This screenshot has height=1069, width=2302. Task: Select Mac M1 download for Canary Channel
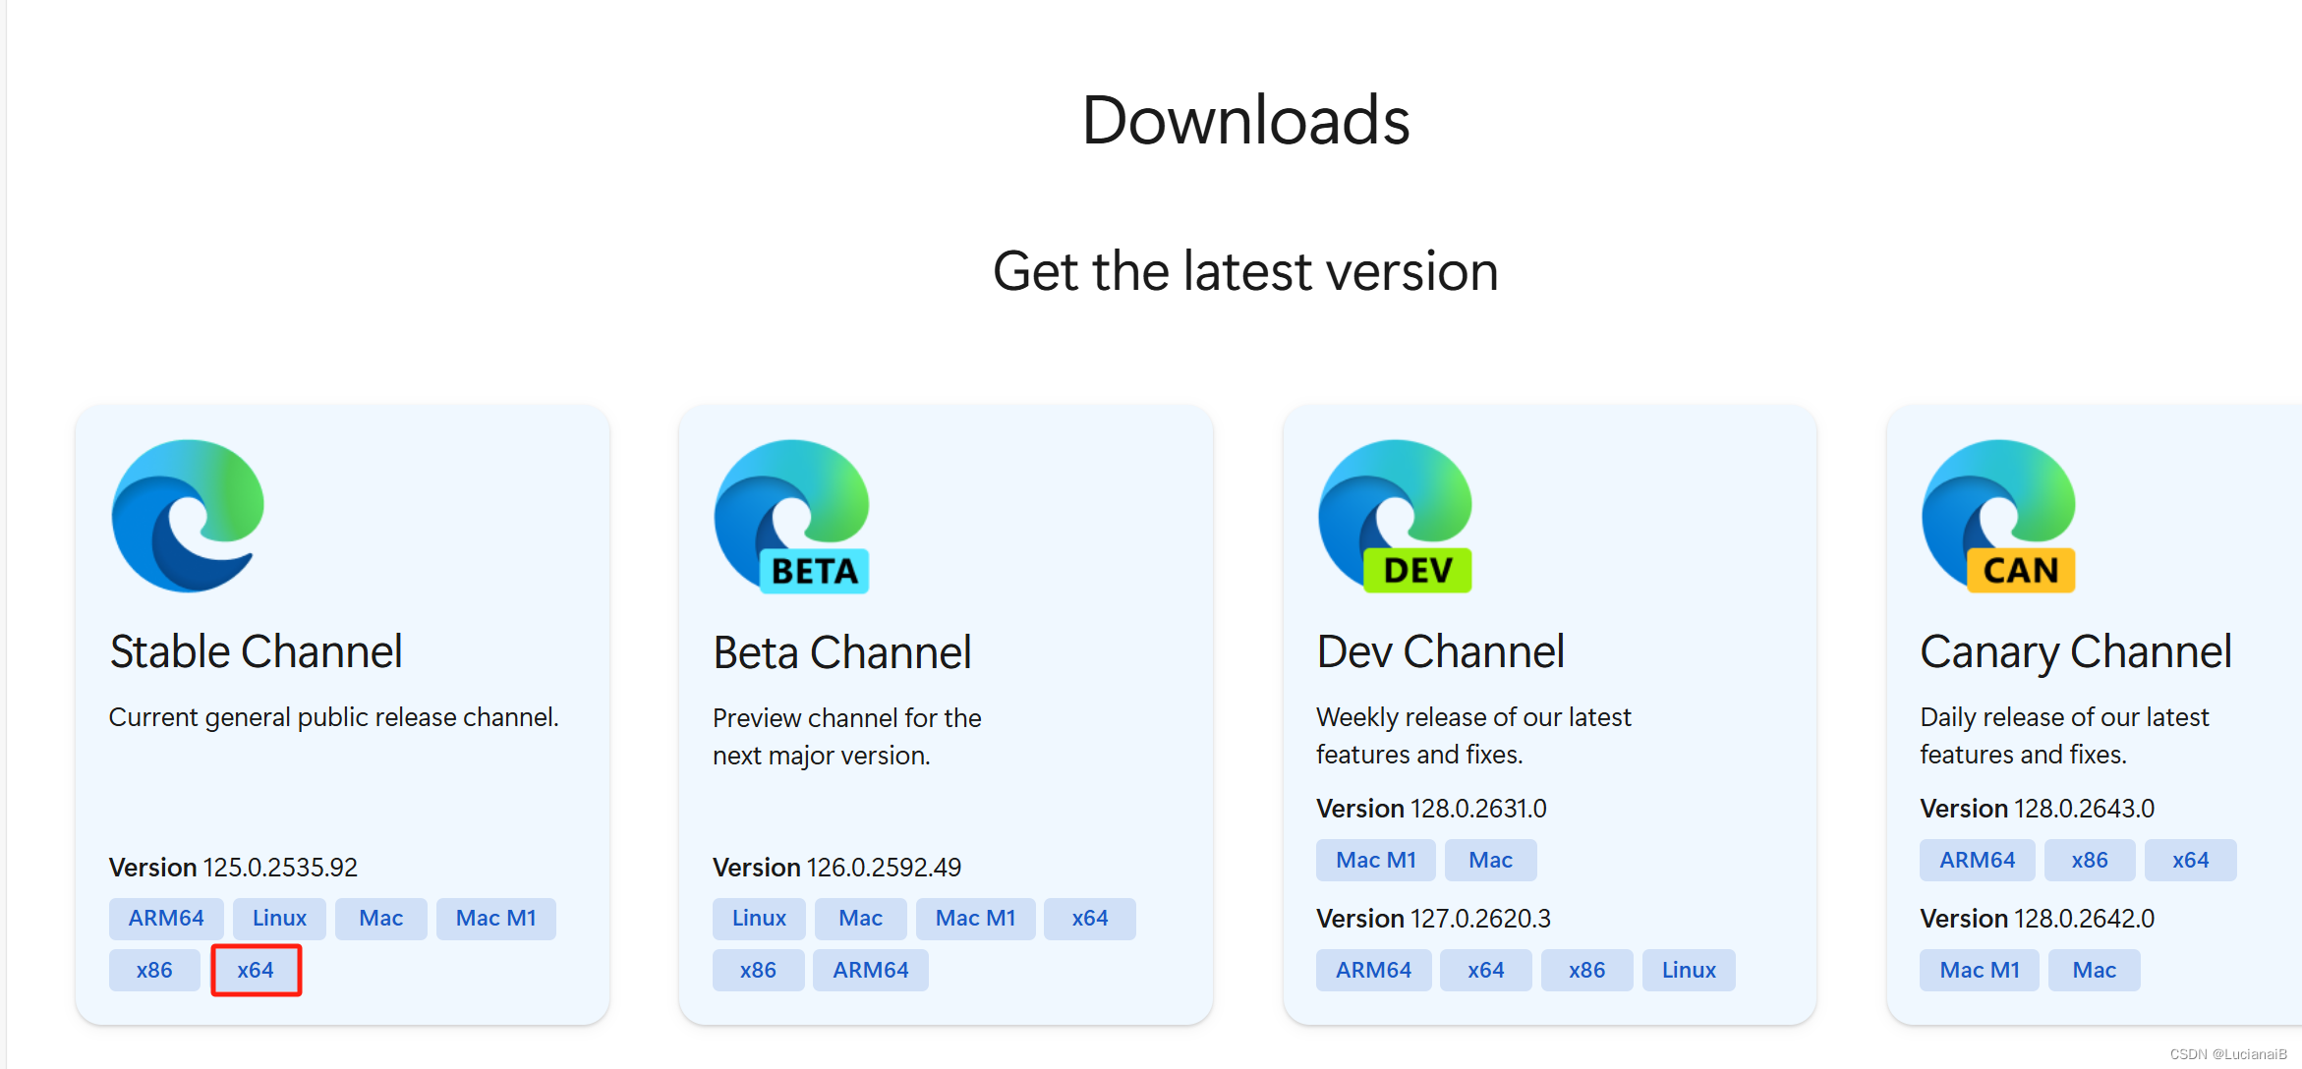tap(1979, 970)
